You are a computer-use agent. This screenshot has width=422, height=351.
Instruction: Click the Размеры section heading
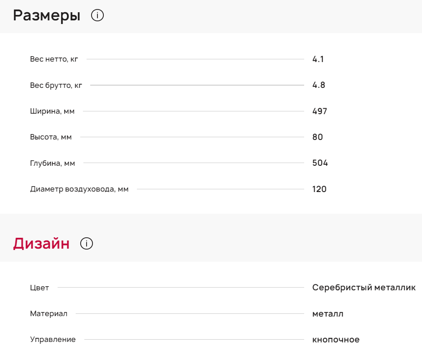47,16
